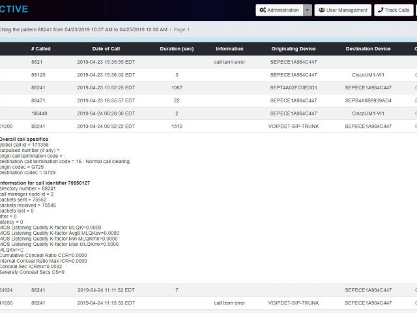The width and height of the screenshot is (417, 313).
Task: Open Track Calls
Action: click(x=394, y=10)
